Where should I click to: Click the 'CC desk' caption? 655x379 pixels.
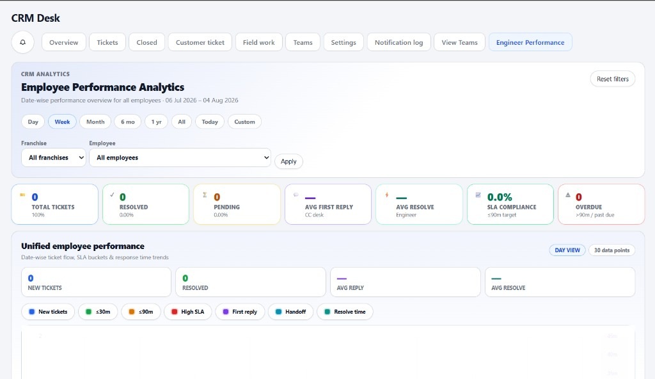pyautogui.click(x=314, y=215)
